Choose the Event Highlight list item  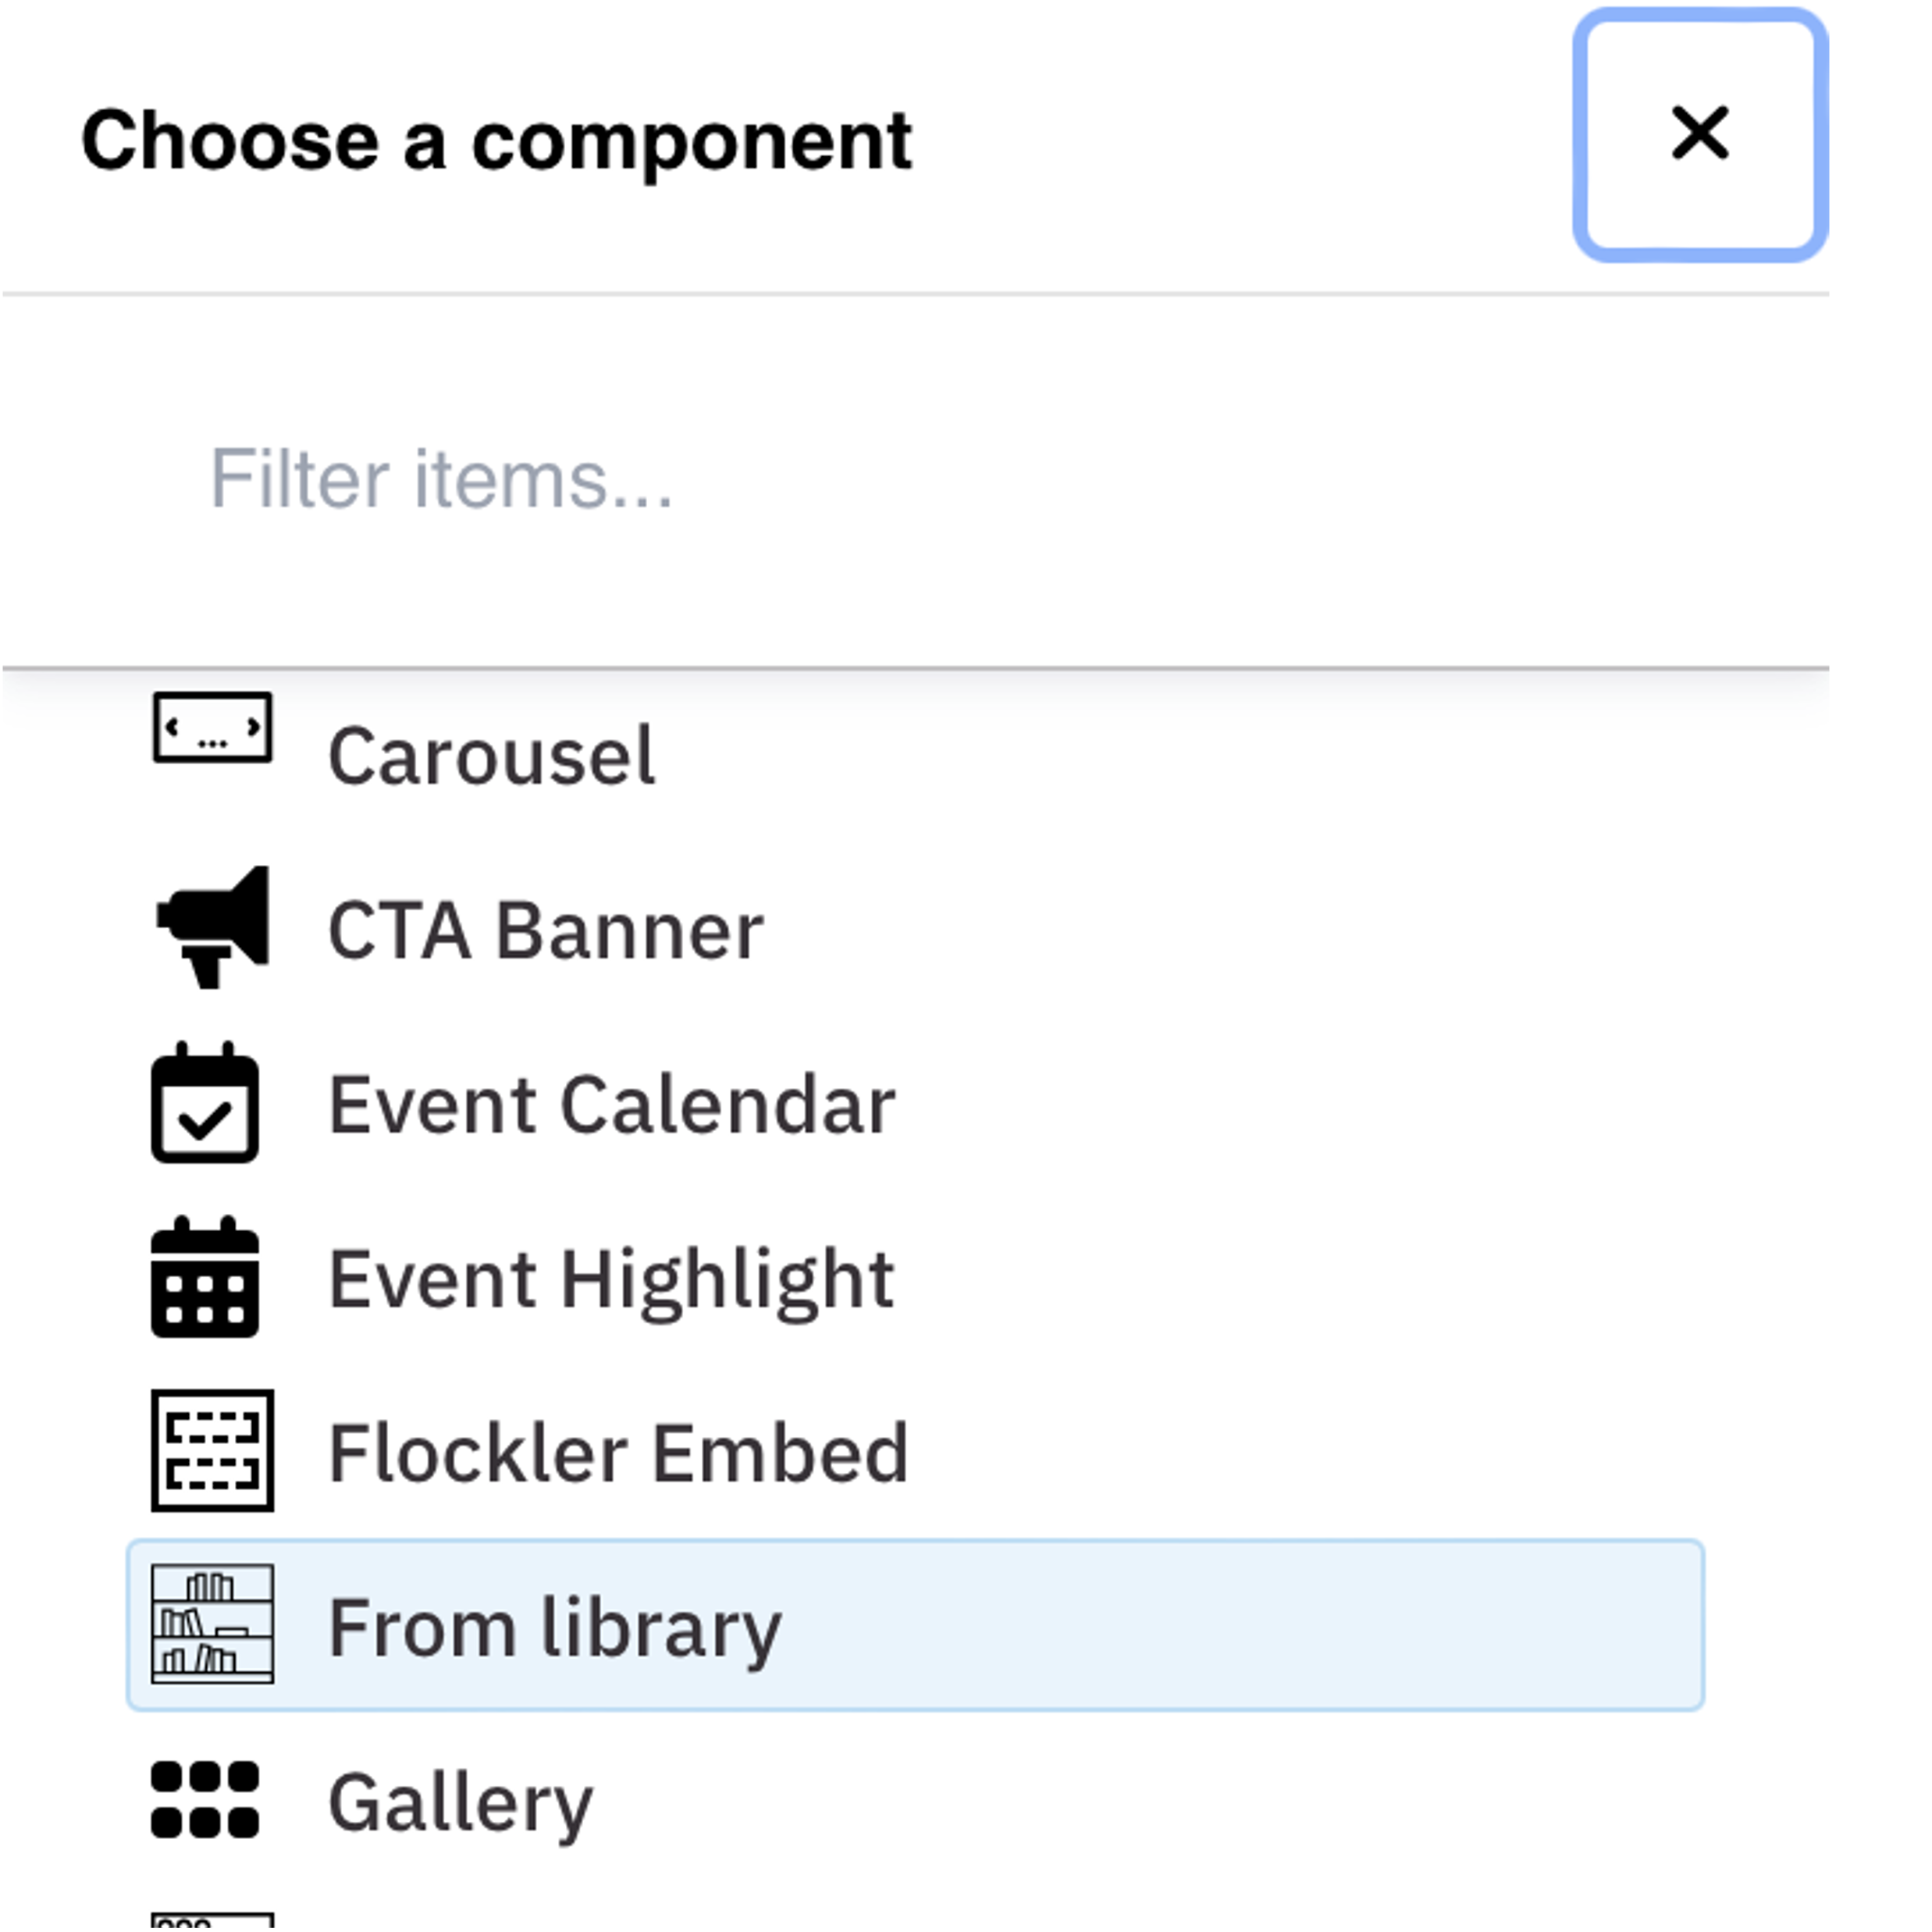(612, 1280)
